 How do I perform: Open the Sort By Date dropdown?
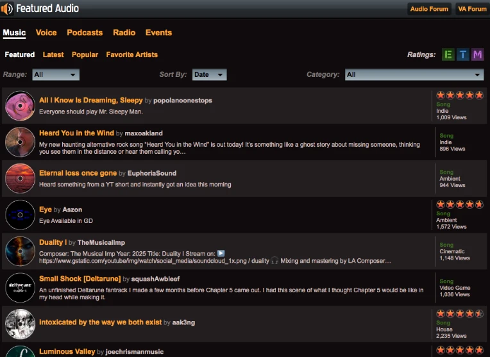click(209, 74)
